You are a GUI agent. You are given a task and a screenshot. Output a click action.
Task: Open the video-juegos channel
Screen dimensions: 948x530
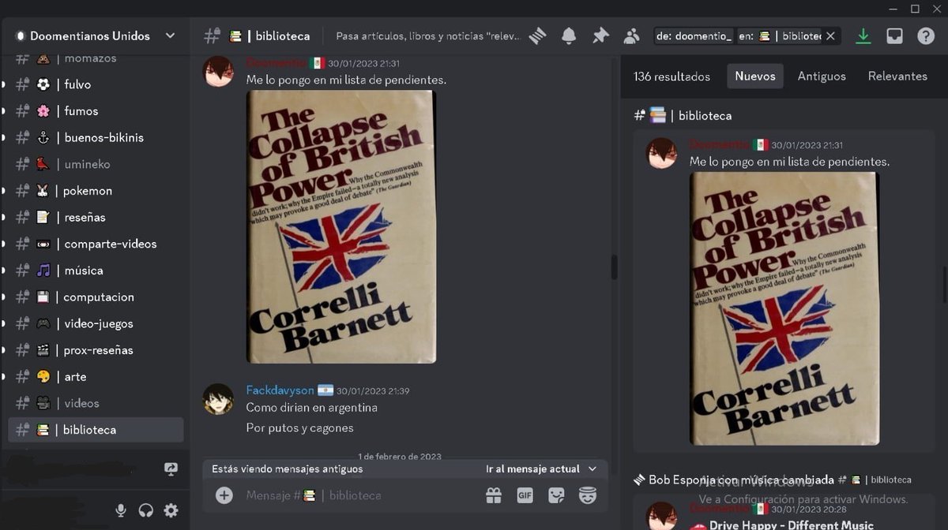point(96,323)
